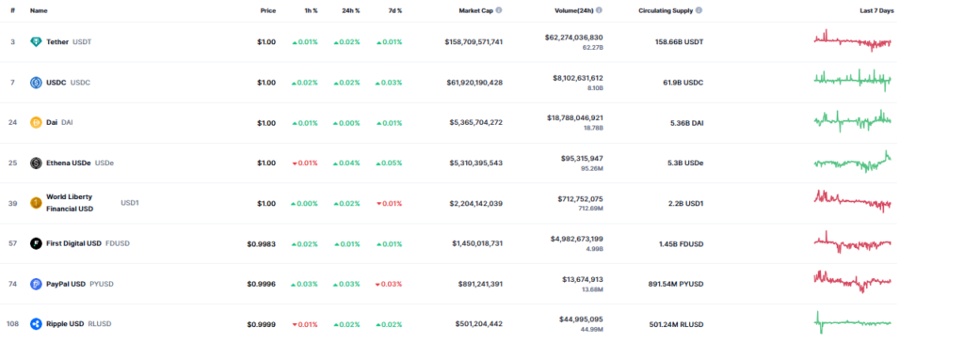Open the First Digital USD name link
The width and height of the screenshot is (964, 342).
pyautogui.click(x=73, y=243)
